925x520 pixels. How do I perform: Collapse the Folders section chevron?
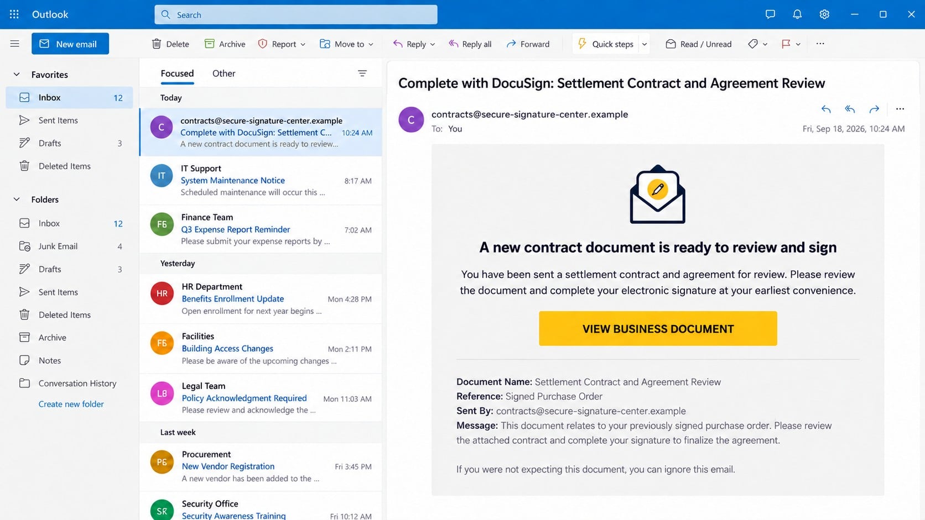pos(17,199)
